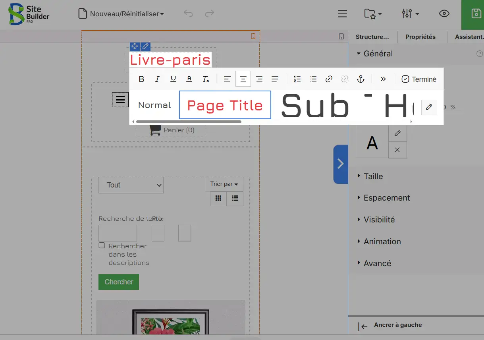Undo the last action

188,14
